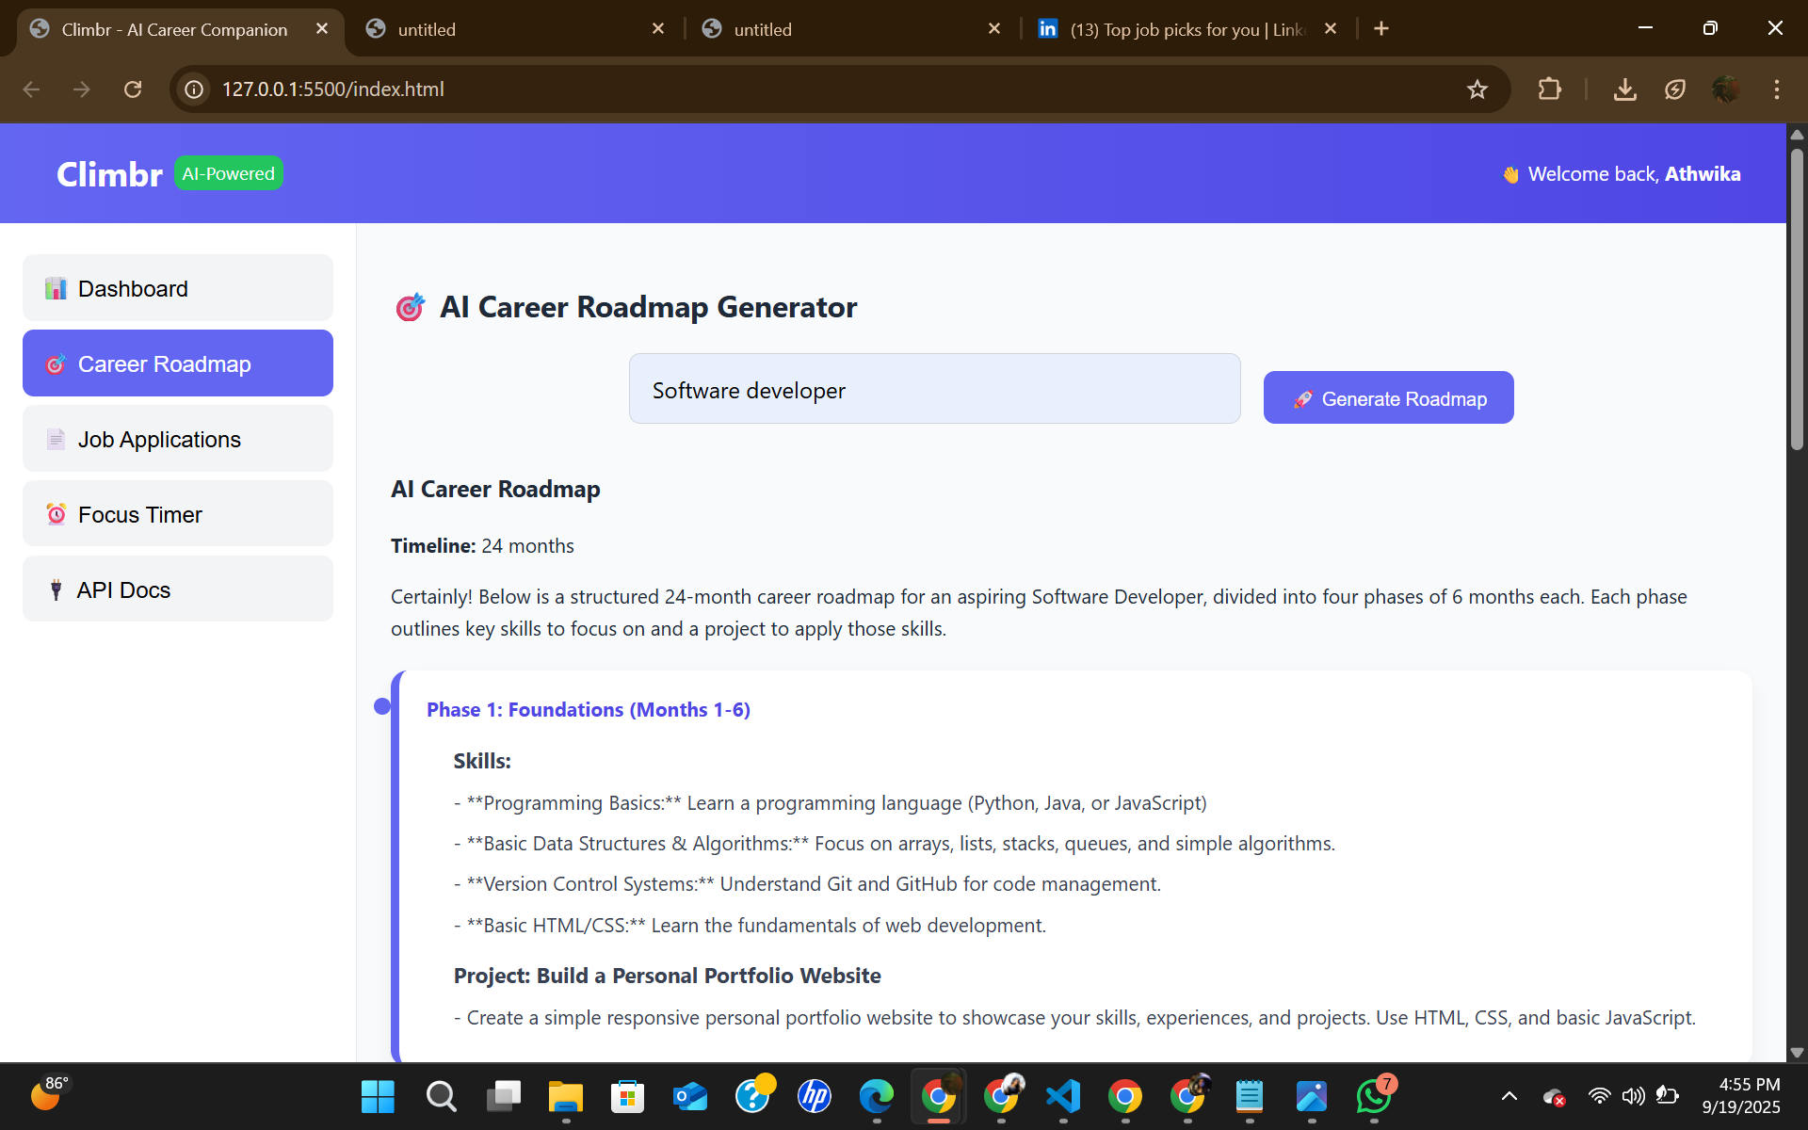Open Chrome three-dot menu
This screenshot has height=1130, width=1808.
pyautogui.click(x=1776, y=89)
